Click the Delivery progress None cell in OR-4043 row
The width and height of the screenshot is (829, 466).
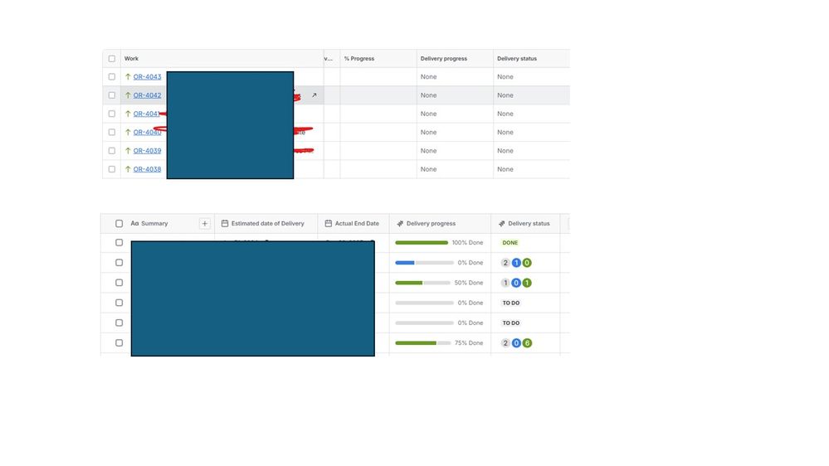455,76
